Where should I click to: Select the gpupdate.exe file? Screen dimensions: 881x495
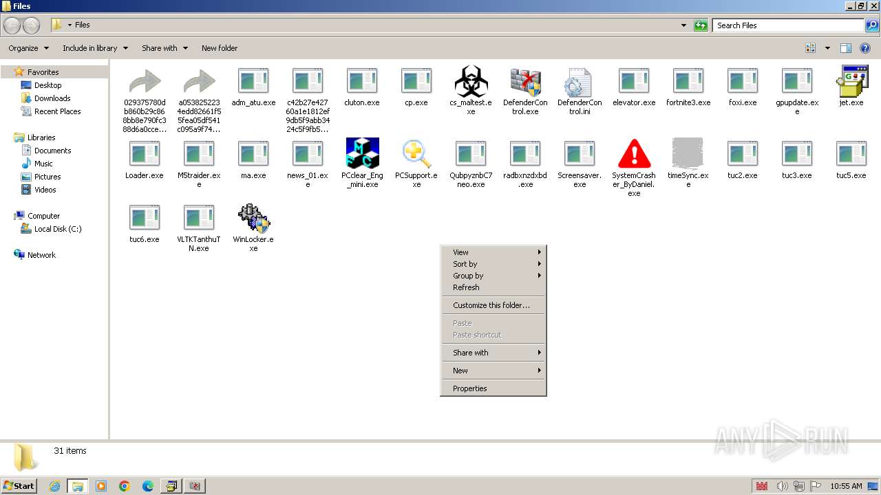[797, 91]
